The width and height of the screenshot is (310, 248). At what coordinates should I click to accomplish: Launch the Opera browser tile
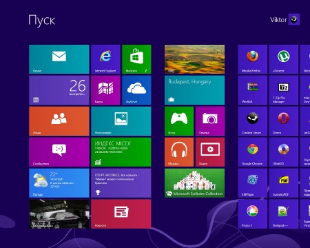(284, 121)
